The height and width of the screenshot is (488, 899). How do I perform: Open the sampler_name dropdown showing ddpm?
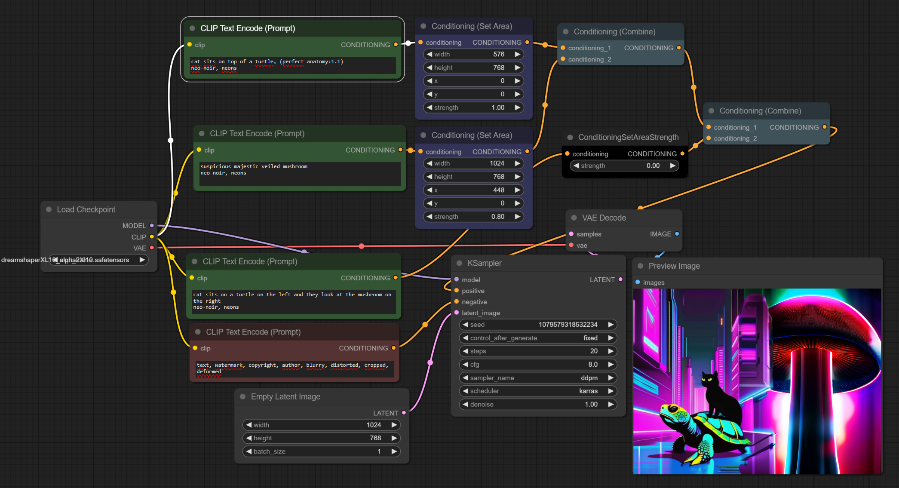pyautogui.click(x=537, y=378)
